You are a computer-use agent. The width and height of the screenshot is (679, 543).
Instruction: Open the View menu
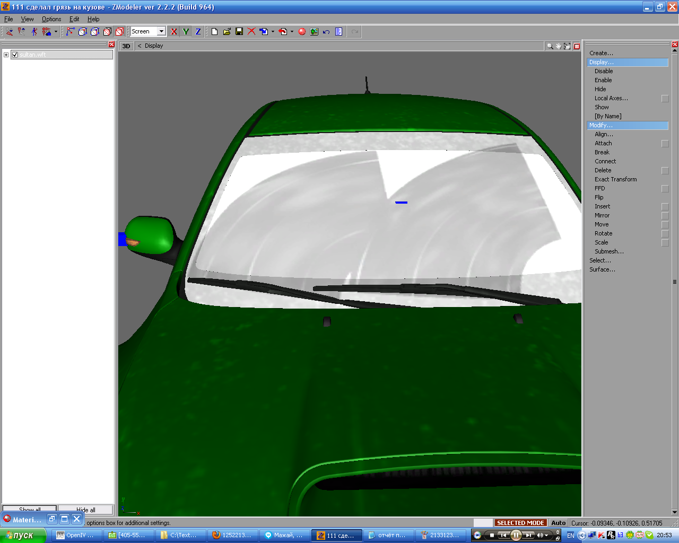click(x=27, y=19)
